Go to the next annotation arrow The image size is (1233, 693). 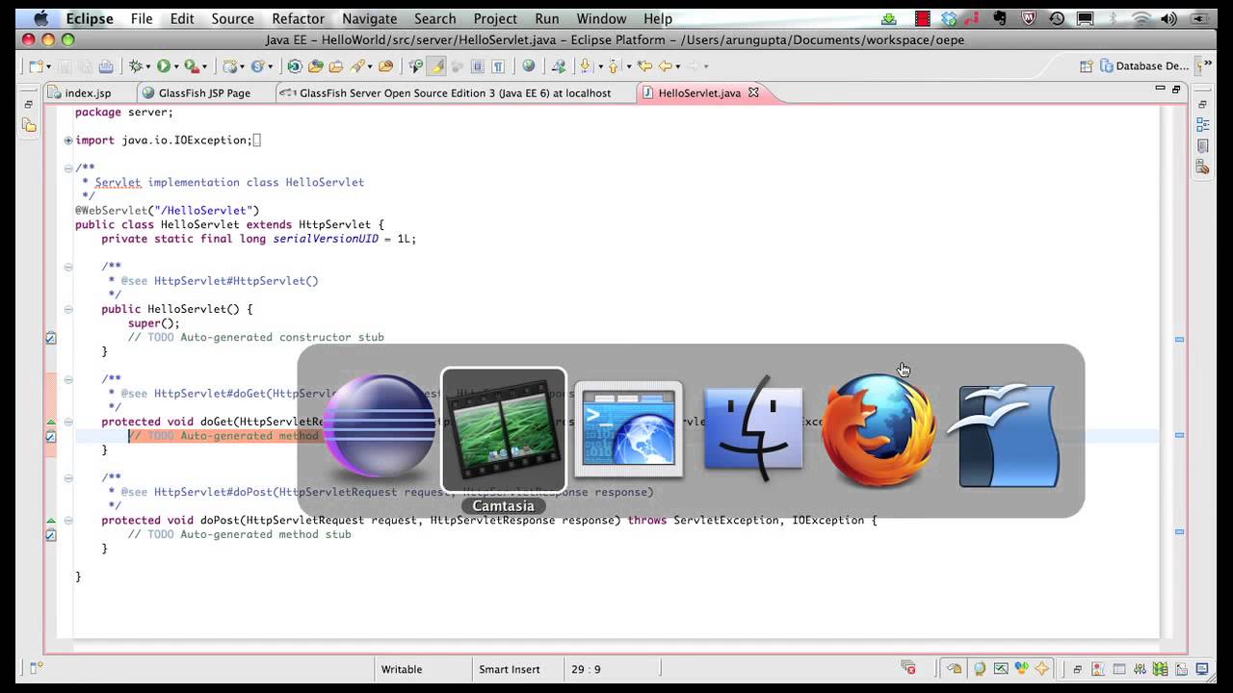pos(585,66)
